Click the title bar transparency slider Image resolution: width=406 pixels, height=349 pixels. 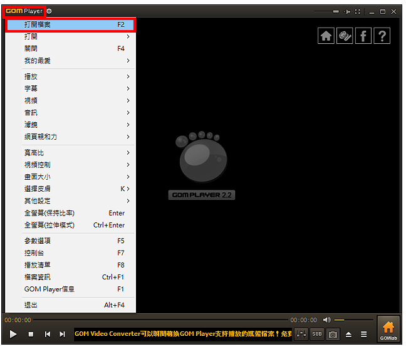(326, 11)
